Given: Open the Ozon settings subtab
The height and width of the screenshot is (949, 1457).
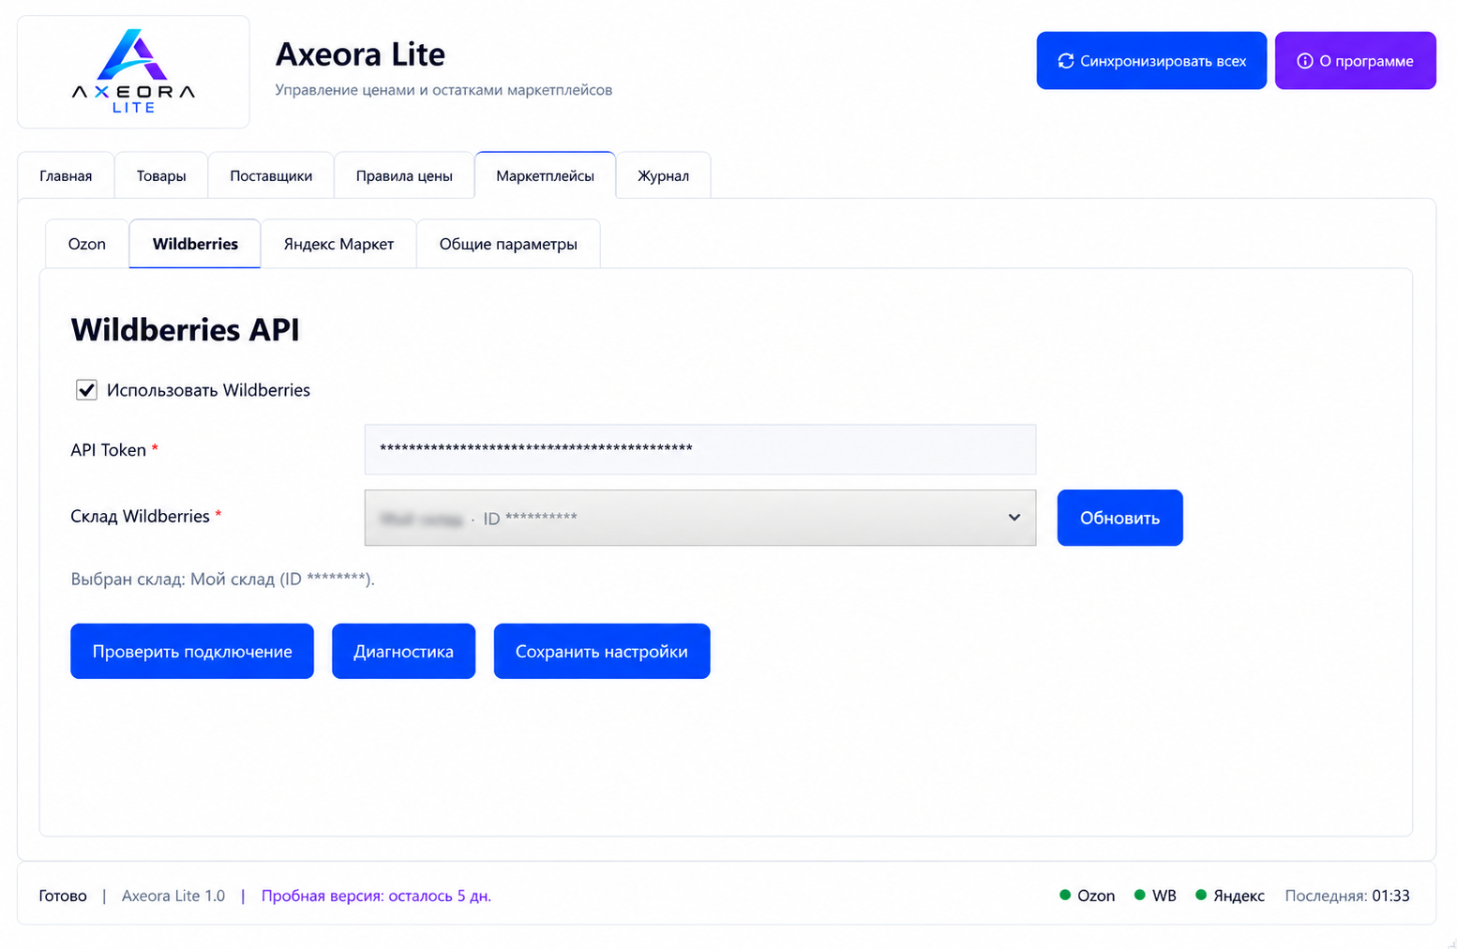Looking at the screenshot, I should (87, 244).
